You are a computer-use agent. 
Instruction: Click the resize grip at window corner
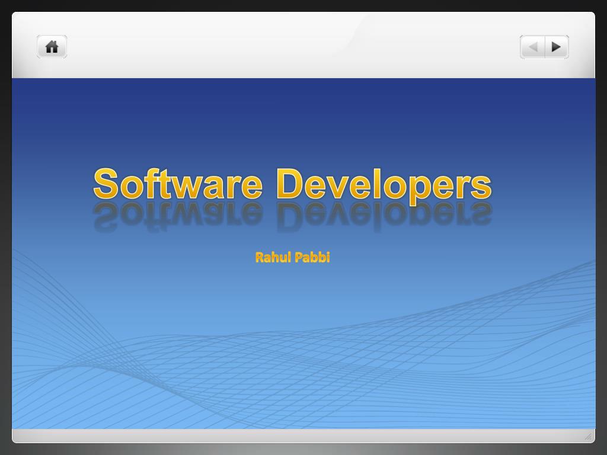point(588,436)
